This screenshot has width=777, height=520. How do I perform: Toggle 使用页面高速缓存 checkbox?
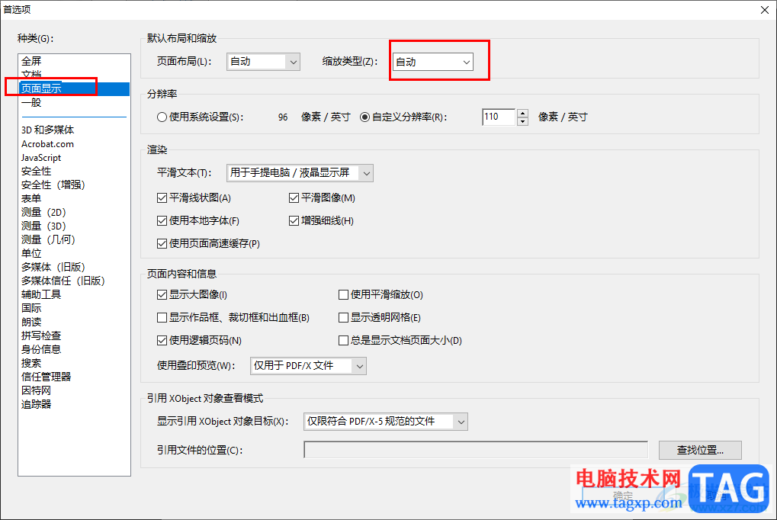click(x=162, y=244)
